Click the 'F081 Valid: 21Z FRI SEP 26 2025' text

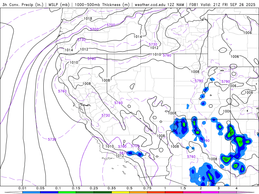222,5
